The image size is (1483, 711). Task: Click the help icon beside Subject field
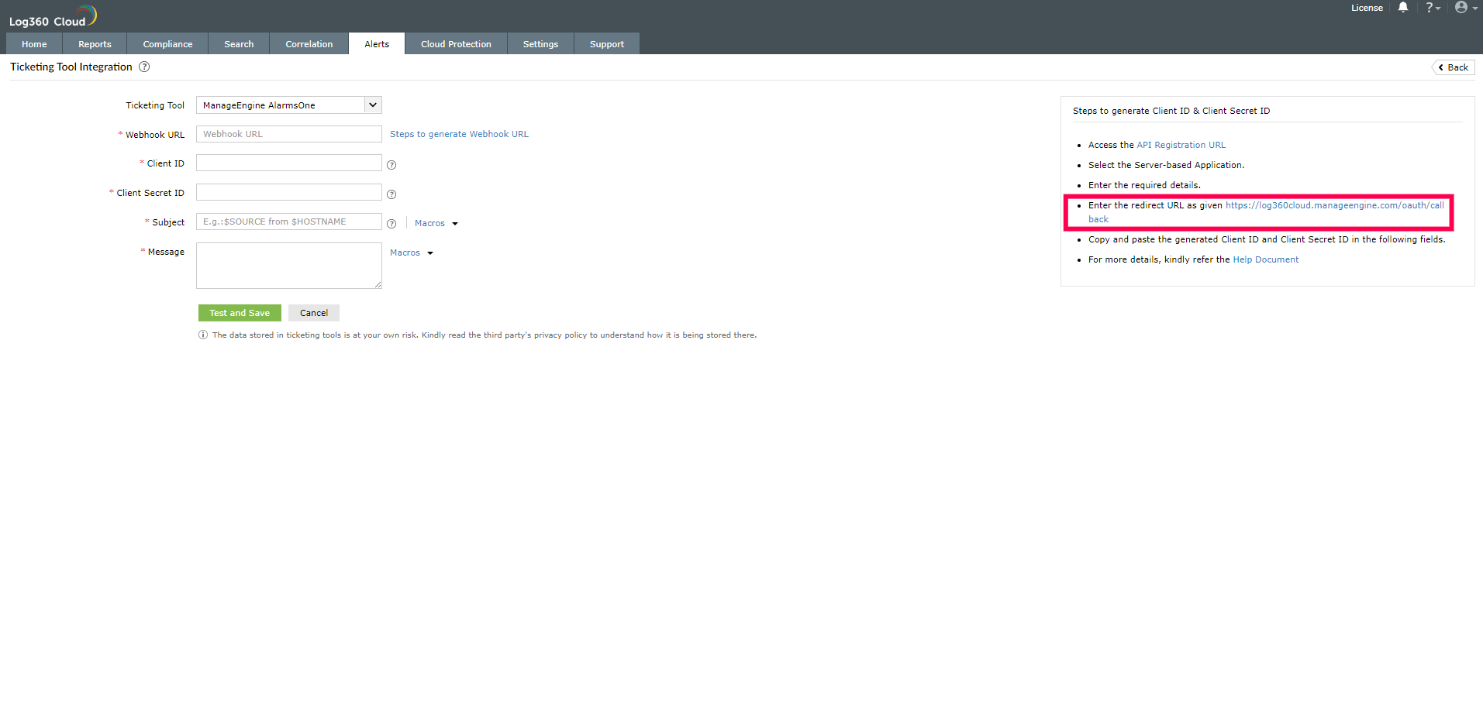coord(391,223)
